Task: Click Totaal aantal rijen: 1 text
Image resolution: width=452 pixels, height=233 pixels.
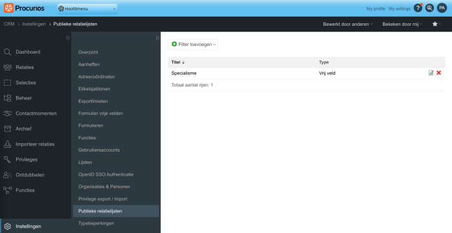Action: (x=192, y=85)
